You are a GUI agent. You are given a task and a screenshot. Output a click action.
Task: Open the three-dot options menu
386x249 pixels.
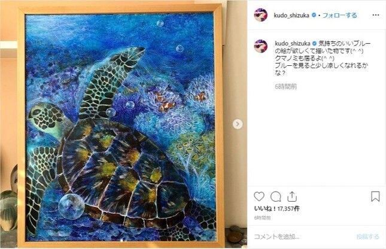pos(376,16)
